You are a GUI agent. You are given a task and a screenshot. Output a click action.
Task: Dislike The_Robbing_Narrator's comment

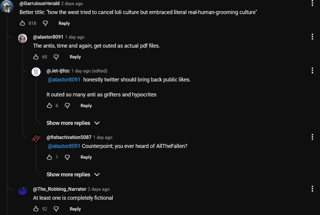(56, 209)
